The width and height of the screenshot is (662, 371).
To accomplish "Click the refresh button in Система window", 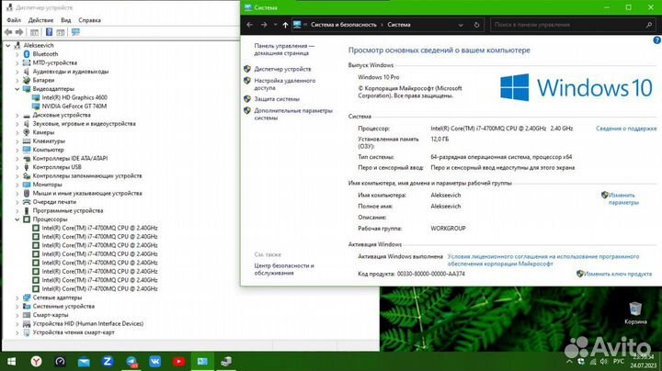I will coord(476,25).
